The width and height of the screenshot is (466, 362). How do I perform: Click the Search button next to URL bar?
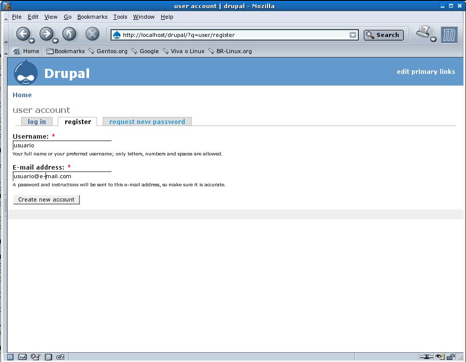384,35
